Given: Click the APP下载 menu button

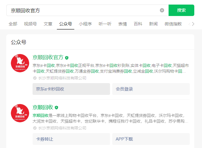Looking at the screenshot, I should pyautogui.click(x=151, y=139).
